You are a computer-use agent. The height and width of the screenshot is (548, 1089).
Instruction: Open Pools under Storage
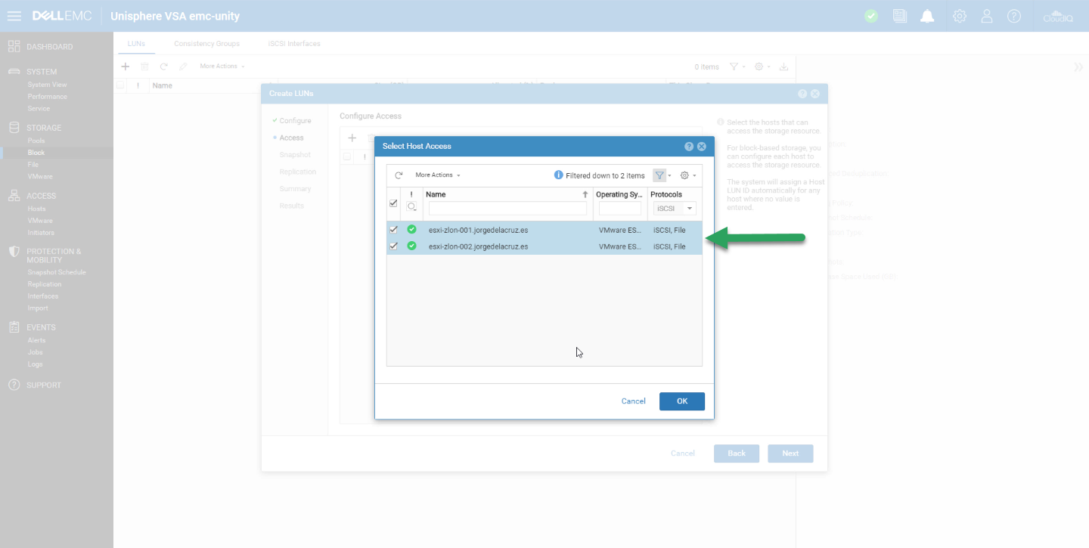click(36, 141)
